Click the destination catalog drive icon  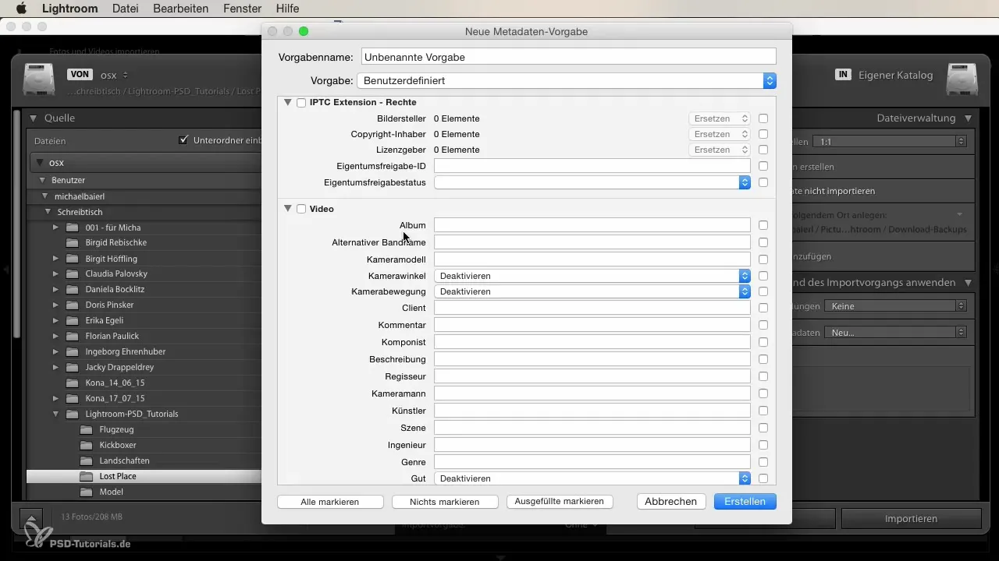962,79
